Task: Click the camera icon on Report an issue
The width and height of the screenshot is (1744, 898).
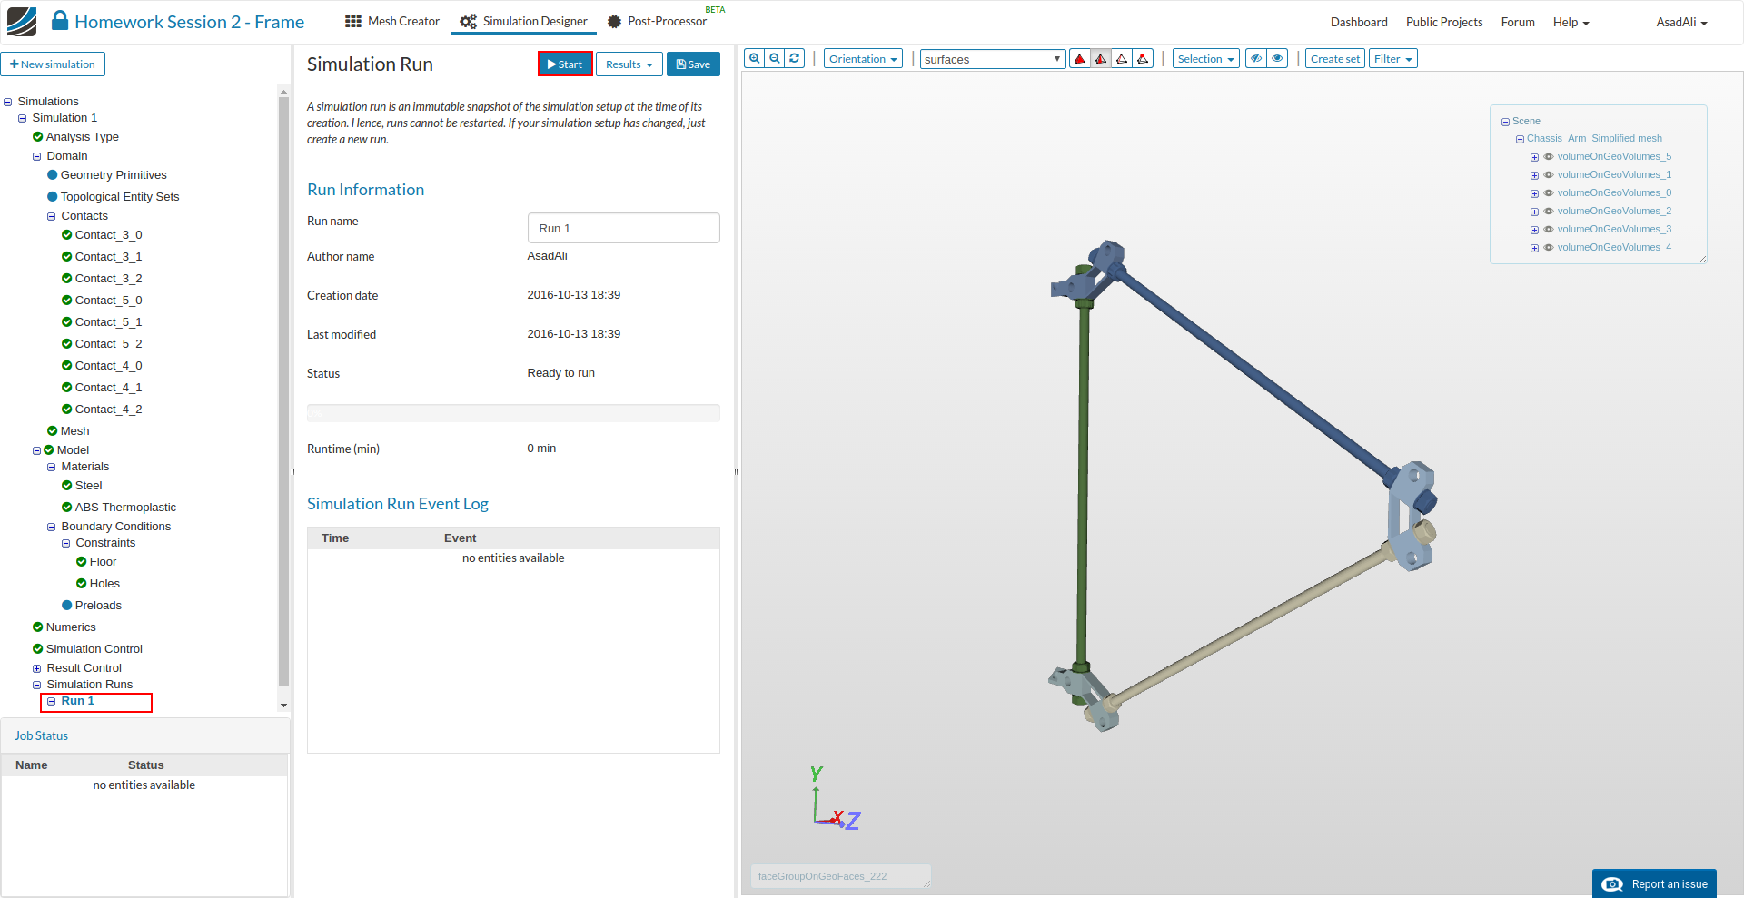Action: (x=1612, y=884)
